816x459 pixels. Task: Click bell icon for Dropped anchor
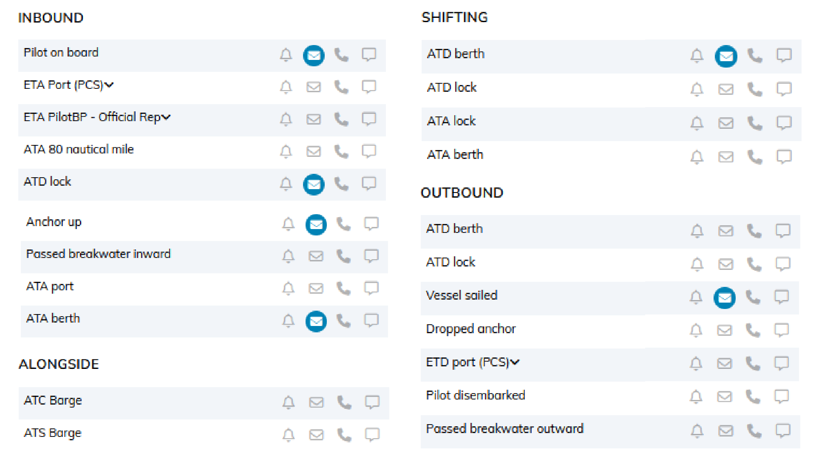696,330
